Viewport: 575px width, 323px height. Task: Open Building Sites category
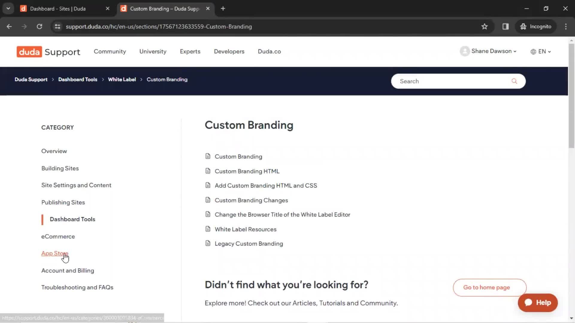(x=60, y=168)
